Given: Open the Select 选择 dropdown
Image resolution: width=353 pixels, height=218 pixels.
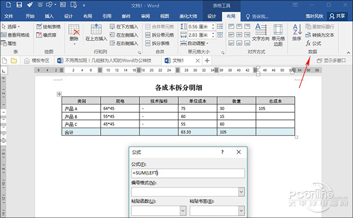Looking at the screenshot, I should click(11, 26).
